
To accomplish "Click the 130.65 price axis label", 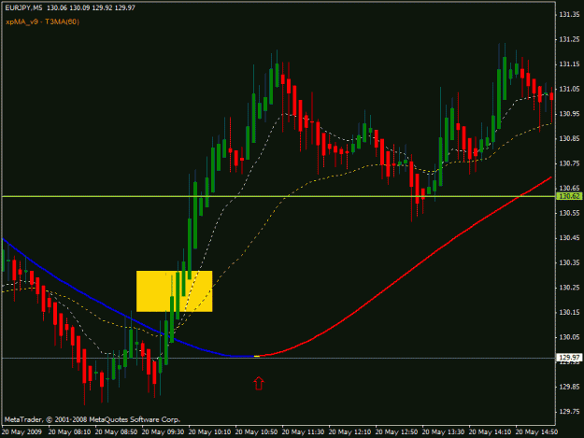I will coord(570,189).
